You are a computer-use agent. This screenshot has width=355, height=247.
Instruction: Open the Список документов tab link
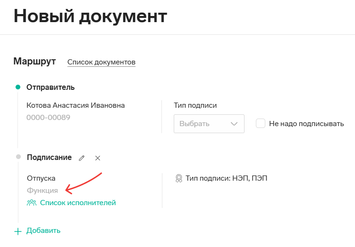(x=101, y=62)
